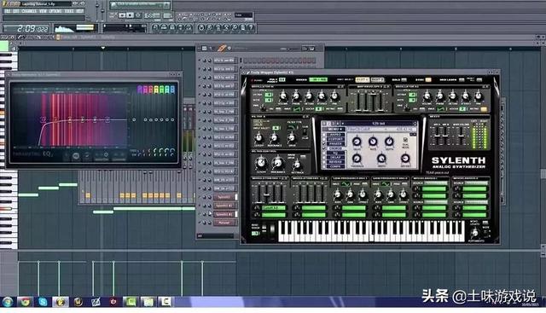Open Google Chrome from the taskbar
Screen dimensions: 546x313
coord(25,302)
